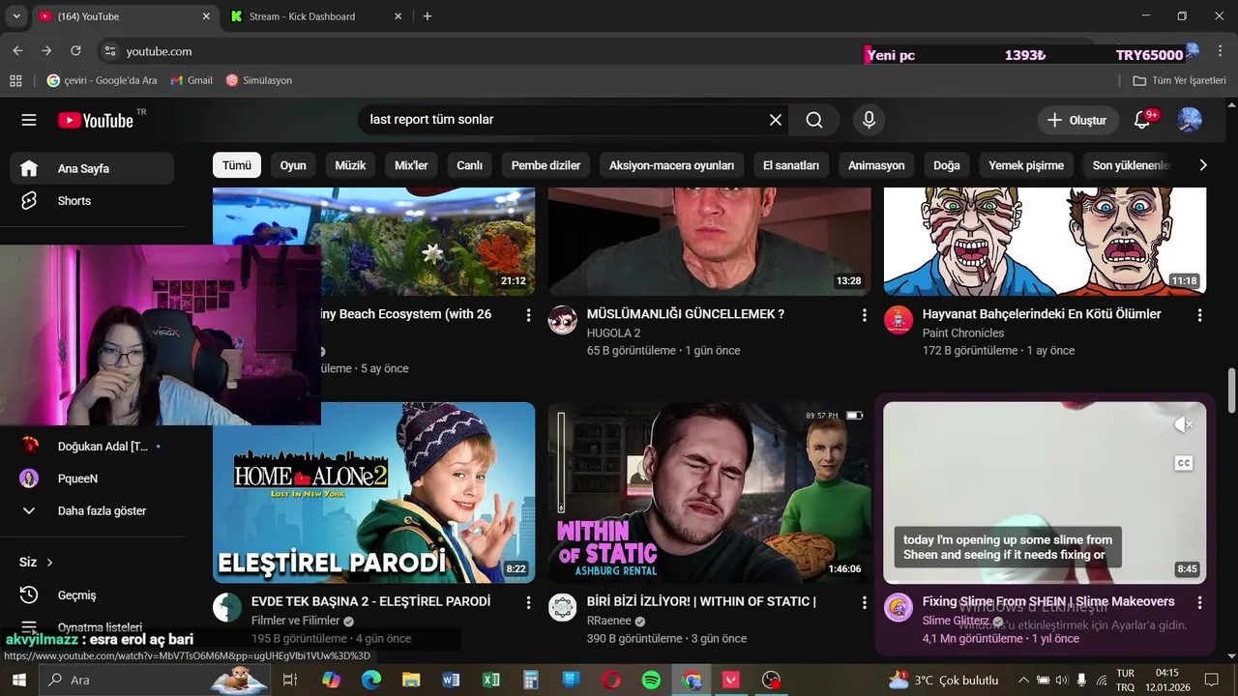Image resolution: width=1238 pixels, height=696 pixels.
Task: Show more category chips with right arrow
Action: [1202, 165]
